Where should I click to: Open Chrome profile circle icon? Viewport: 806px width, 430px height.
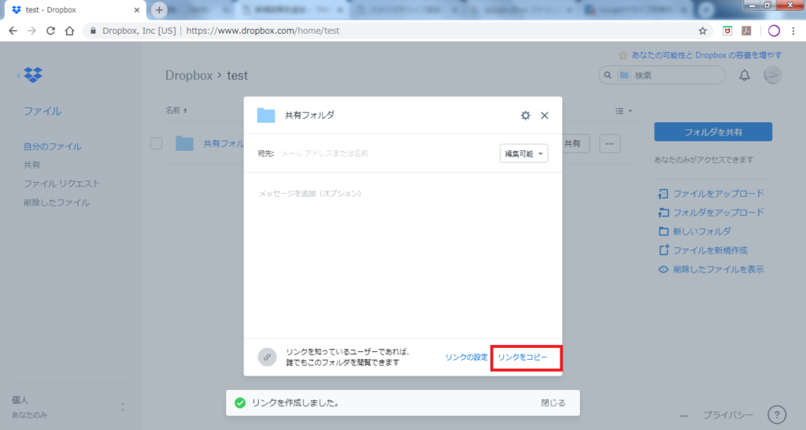coord(774,31)
